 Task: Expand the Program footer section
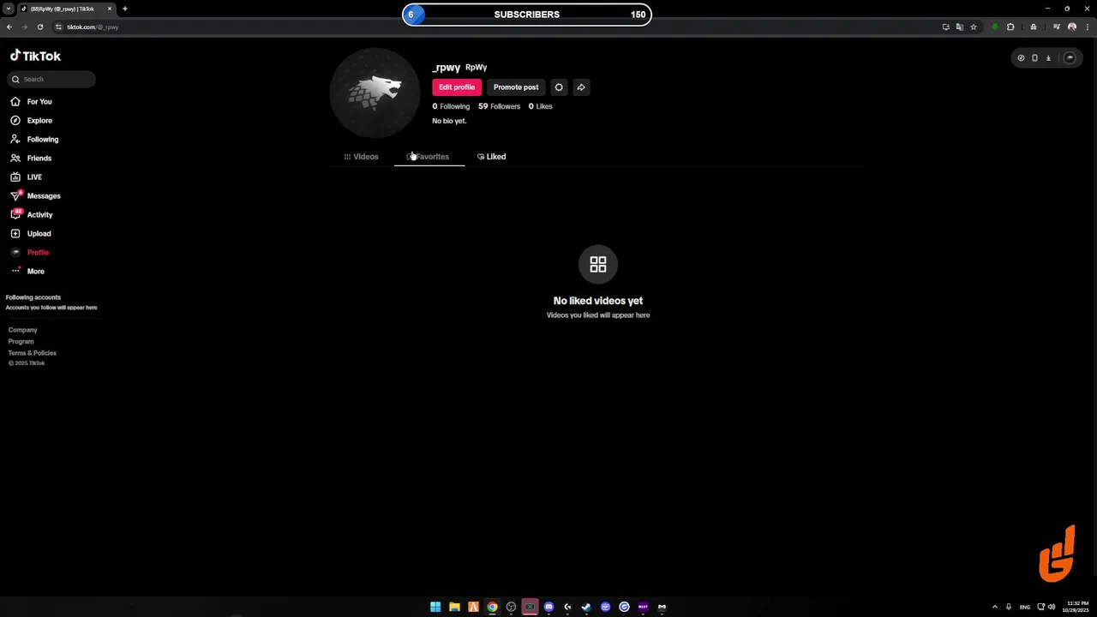pyautogui.click(x=21, y=341)
